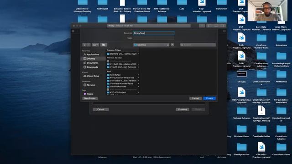
Task: Select the KVO-iOS-Project folder in the list
Action: [x=123, y=92]
